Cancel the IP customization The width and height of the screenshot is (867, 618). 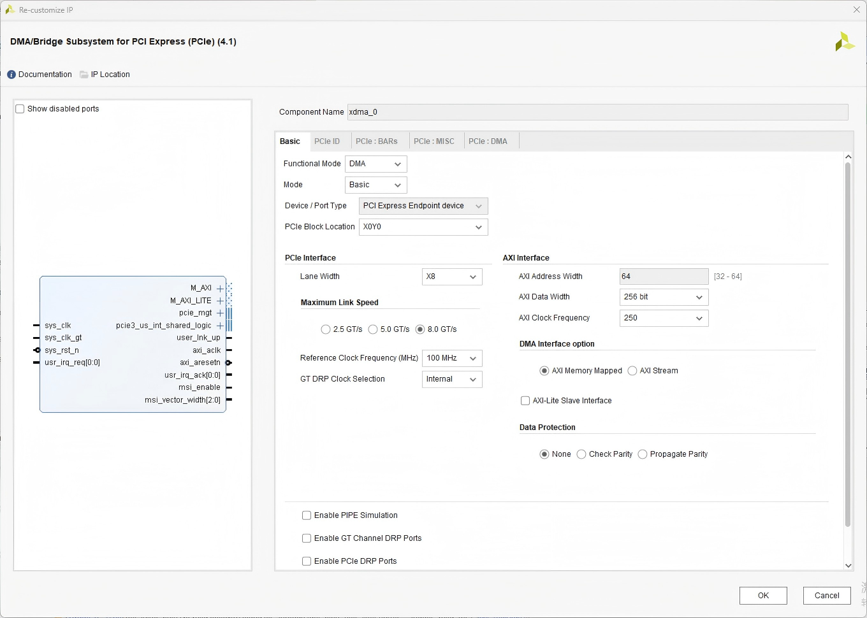[827, 596]
